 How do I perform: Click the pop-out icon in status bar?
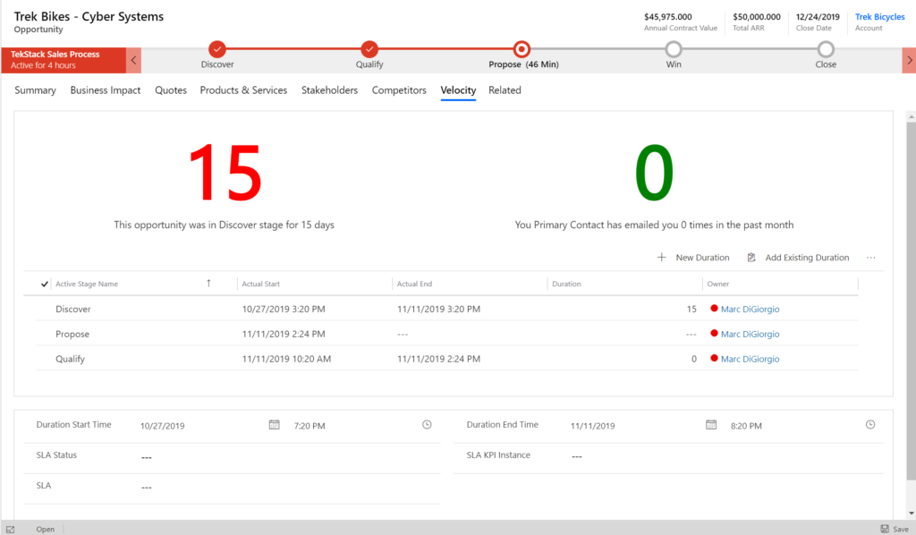tap(10, 529)
